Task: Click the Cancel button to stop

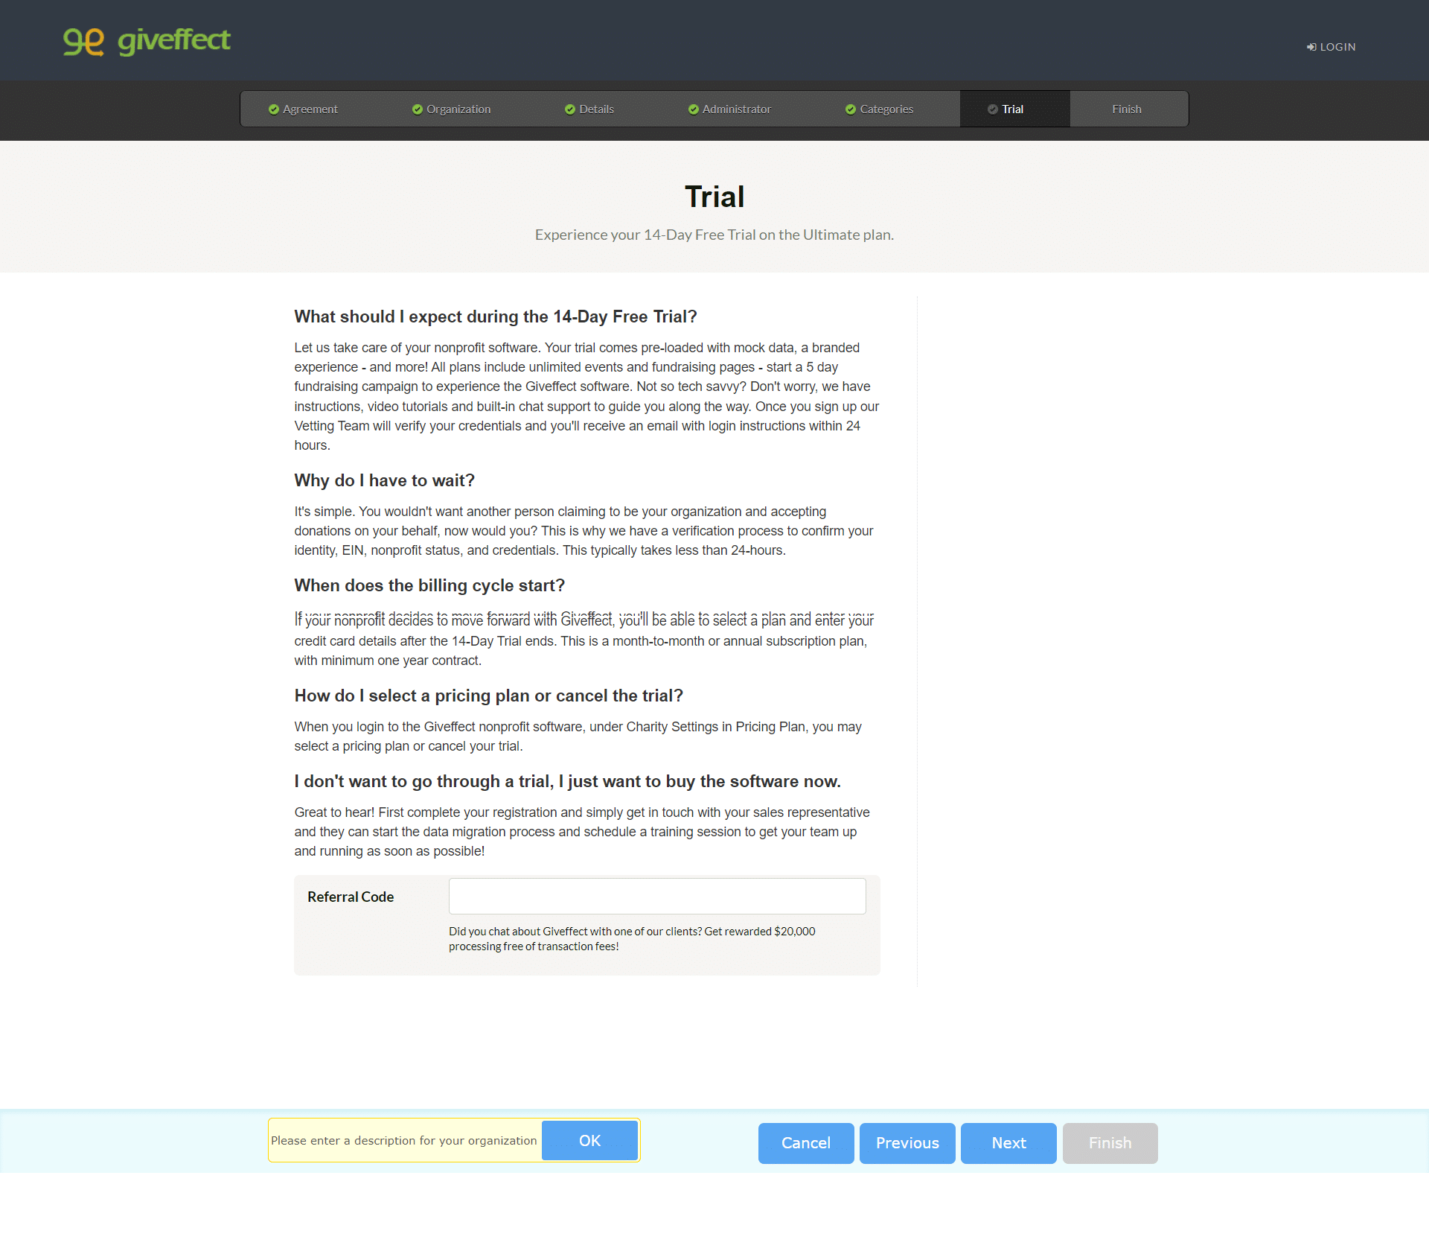Action: 805,1142
